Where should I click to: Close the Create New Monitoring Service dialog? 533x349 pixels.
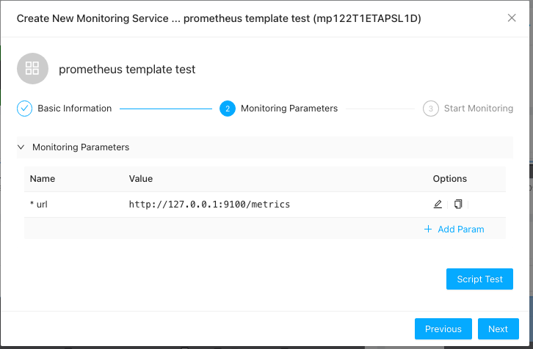[x=512, y=18]
